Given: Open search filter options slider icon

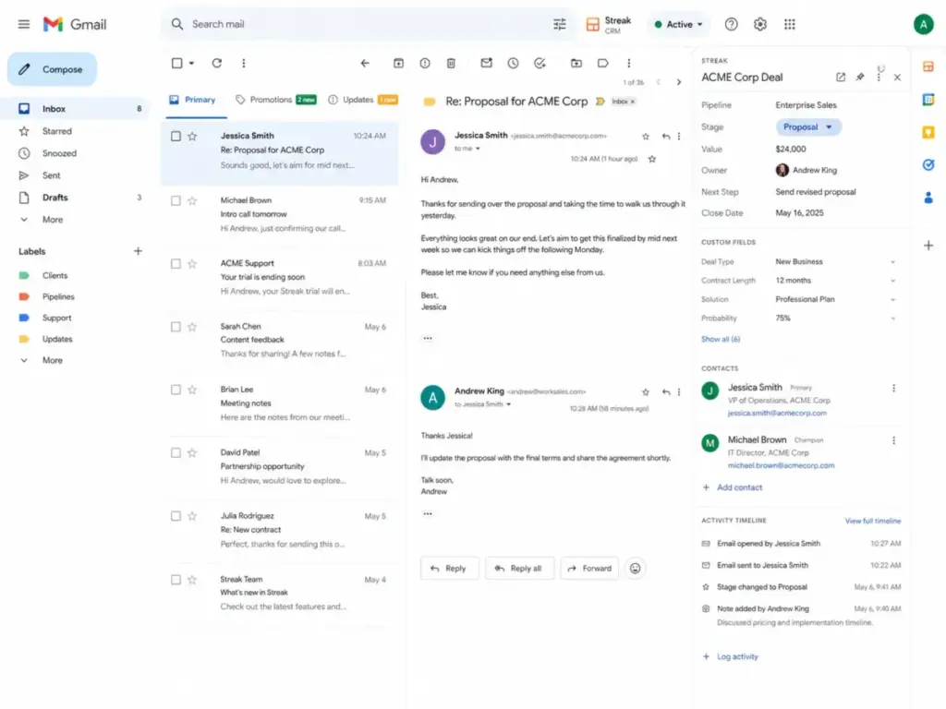Looking at the screenshot, I should (x=560, y=24).
